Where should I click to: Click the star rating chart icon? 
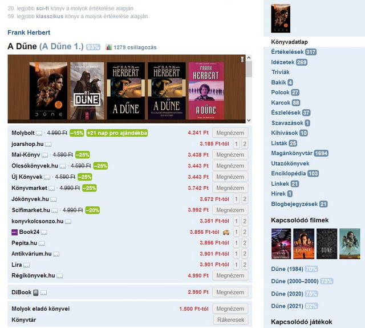pos(108,47)
